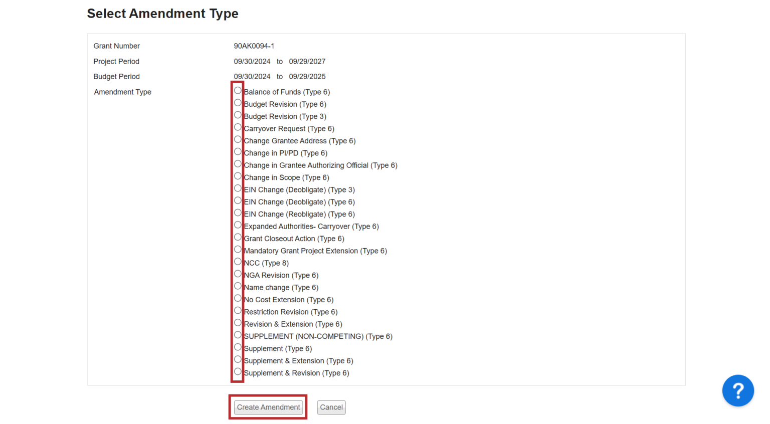This screenshot has height=424, width=770.
Task: Choose Budget Revision (Type 3) radio button
Action: coord(238,115)
